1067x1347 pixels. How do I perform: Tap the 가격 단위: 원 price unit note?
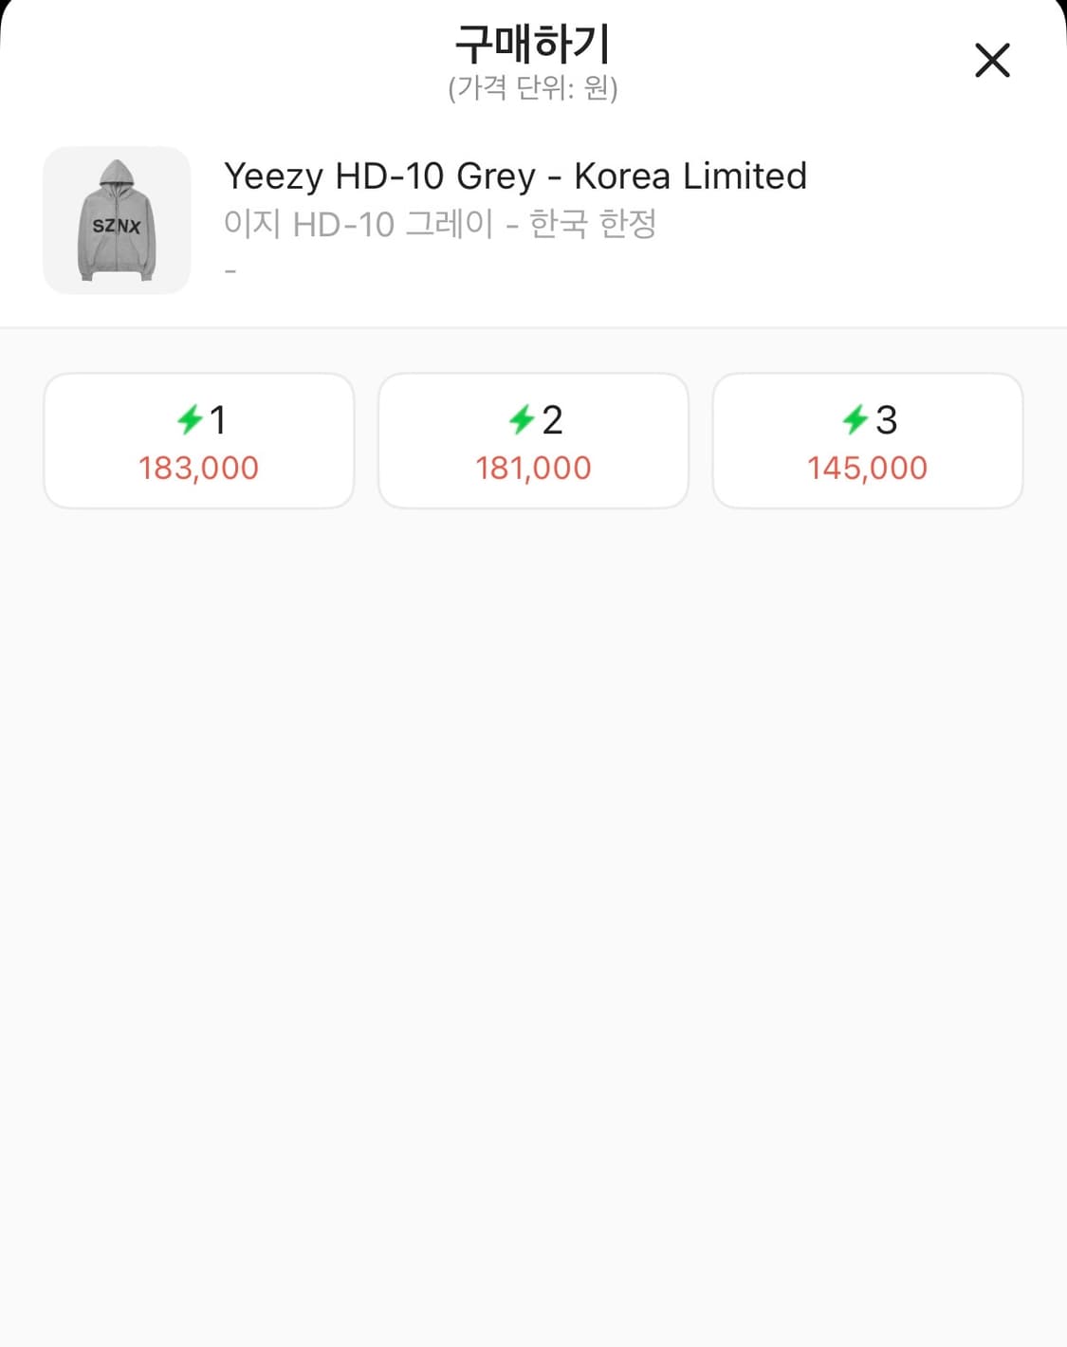point(533,88)
